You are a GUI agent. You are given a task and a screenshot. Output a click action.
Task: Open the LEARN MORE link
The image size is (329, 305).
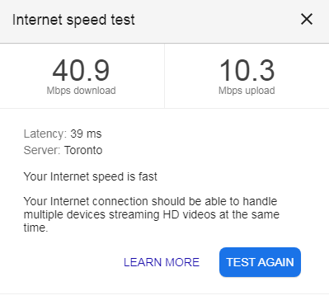(162, 262)
